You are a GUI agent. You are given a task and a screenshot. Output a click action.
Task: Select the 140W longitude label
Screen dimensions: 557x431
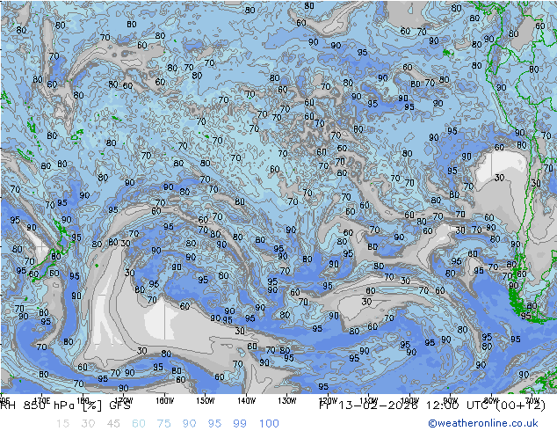click(246, 401)
